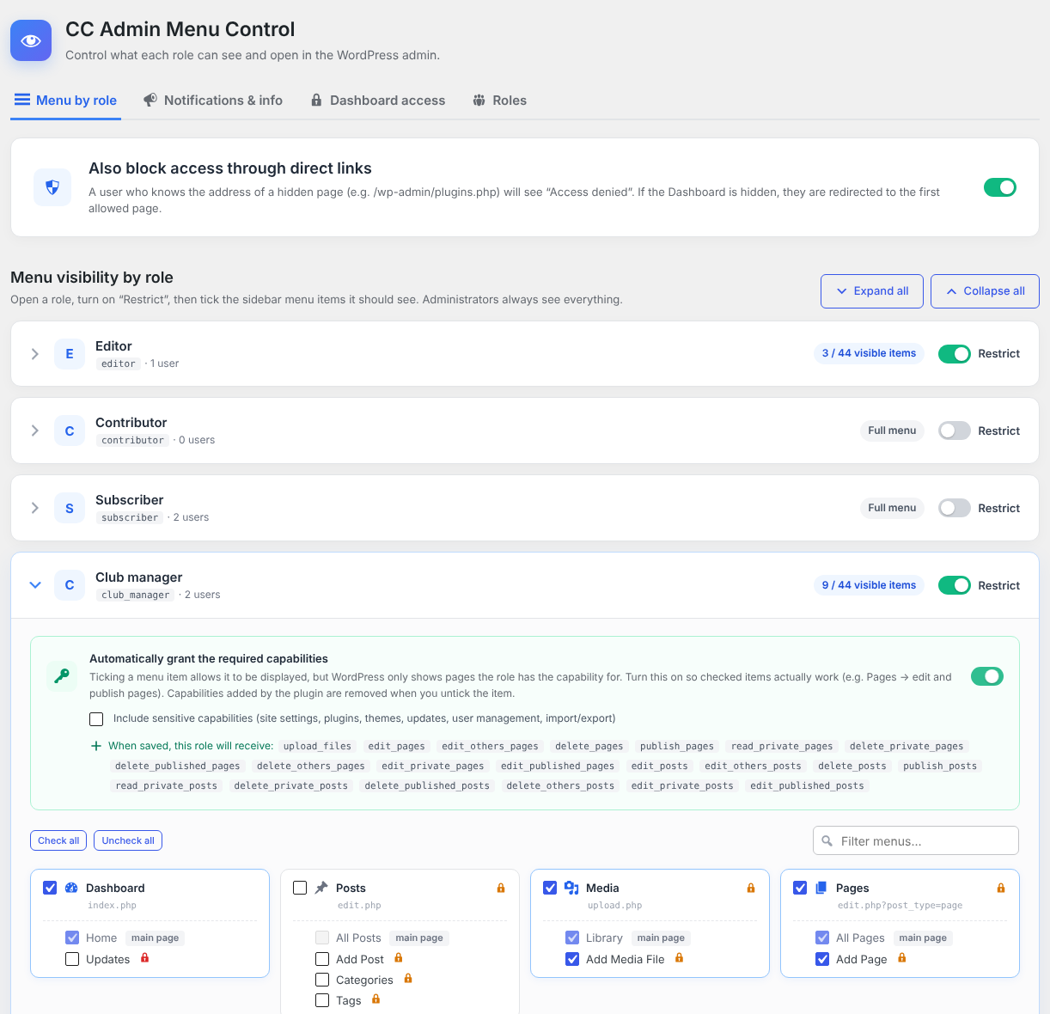Viewport: 1050px width, 1014px height.
Task: Click the 'Uncheck all' button
Action: 128,840
